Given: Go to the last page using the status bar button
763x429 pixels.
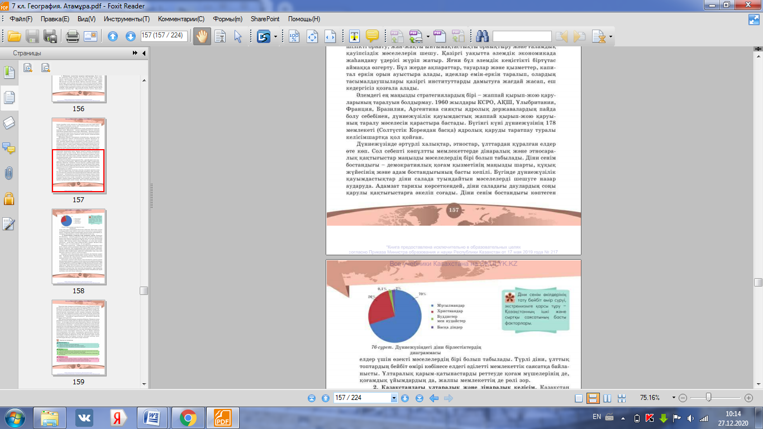Looking at the screenshot, I should (419, 398).
